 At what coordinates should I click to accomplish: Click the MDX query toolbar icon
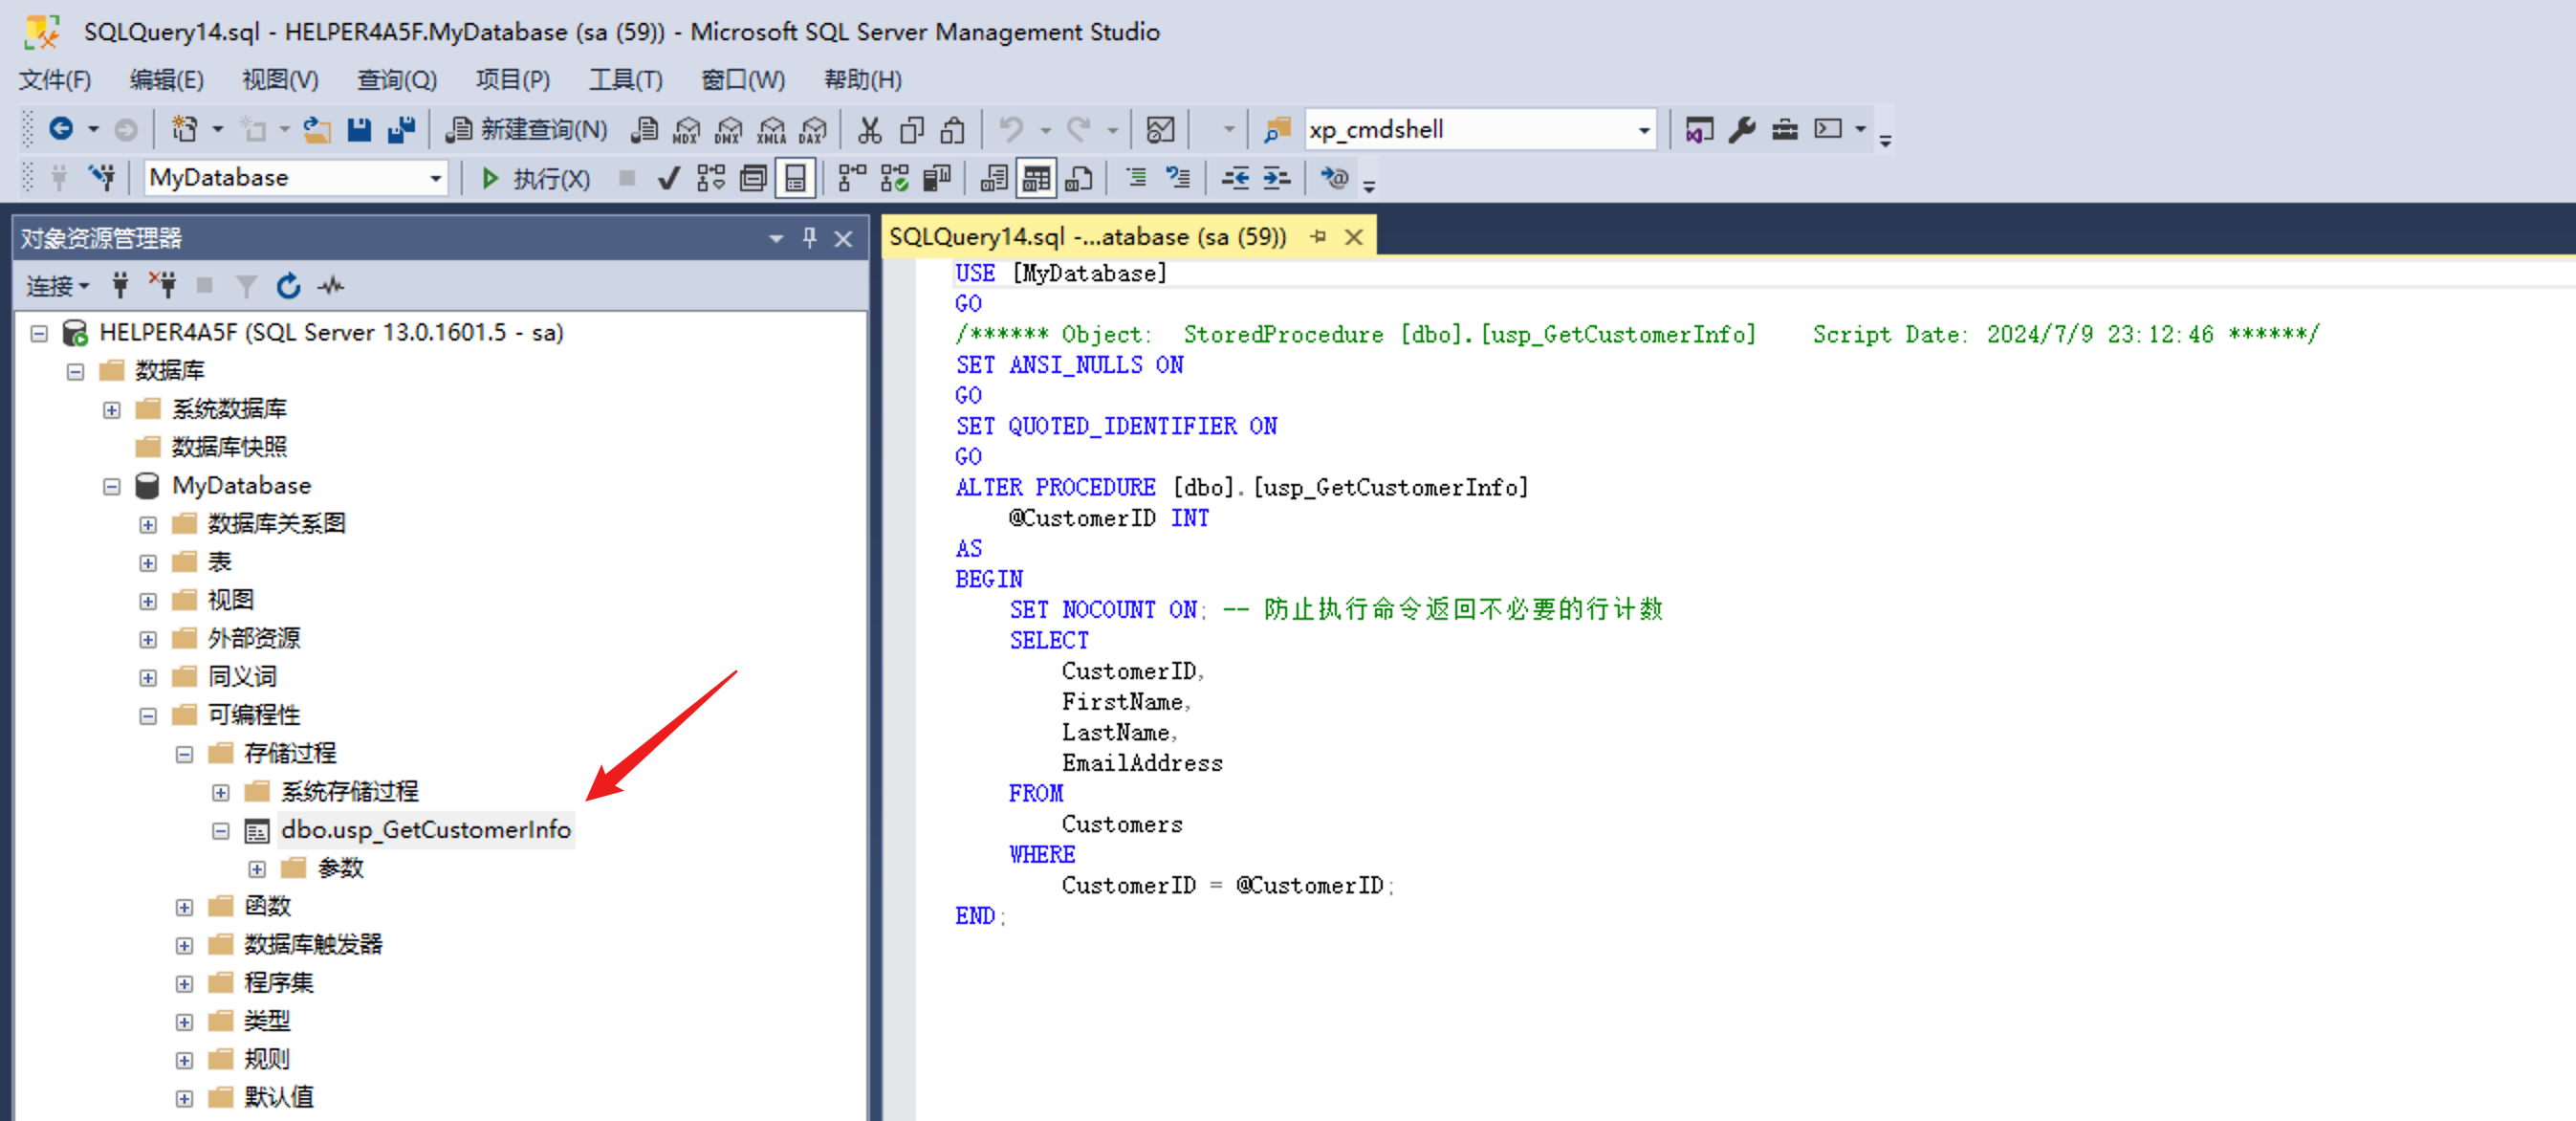click(x=686, y=129)
